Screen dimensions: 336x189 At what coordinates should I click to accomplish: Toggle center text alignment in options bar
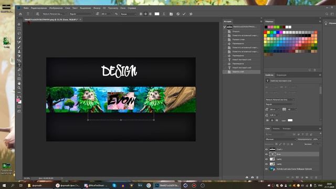[x=145, y=14]
